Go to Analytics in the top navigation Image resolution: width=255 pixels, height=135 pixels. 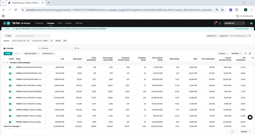(69, 23)
